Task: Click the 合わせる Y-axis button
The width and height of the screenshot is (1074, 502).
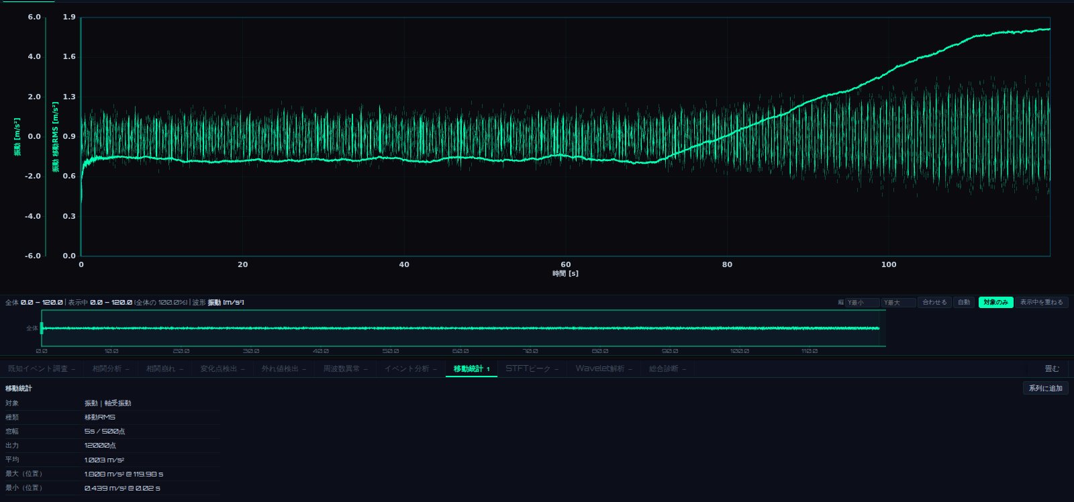Action: point(934,303)
